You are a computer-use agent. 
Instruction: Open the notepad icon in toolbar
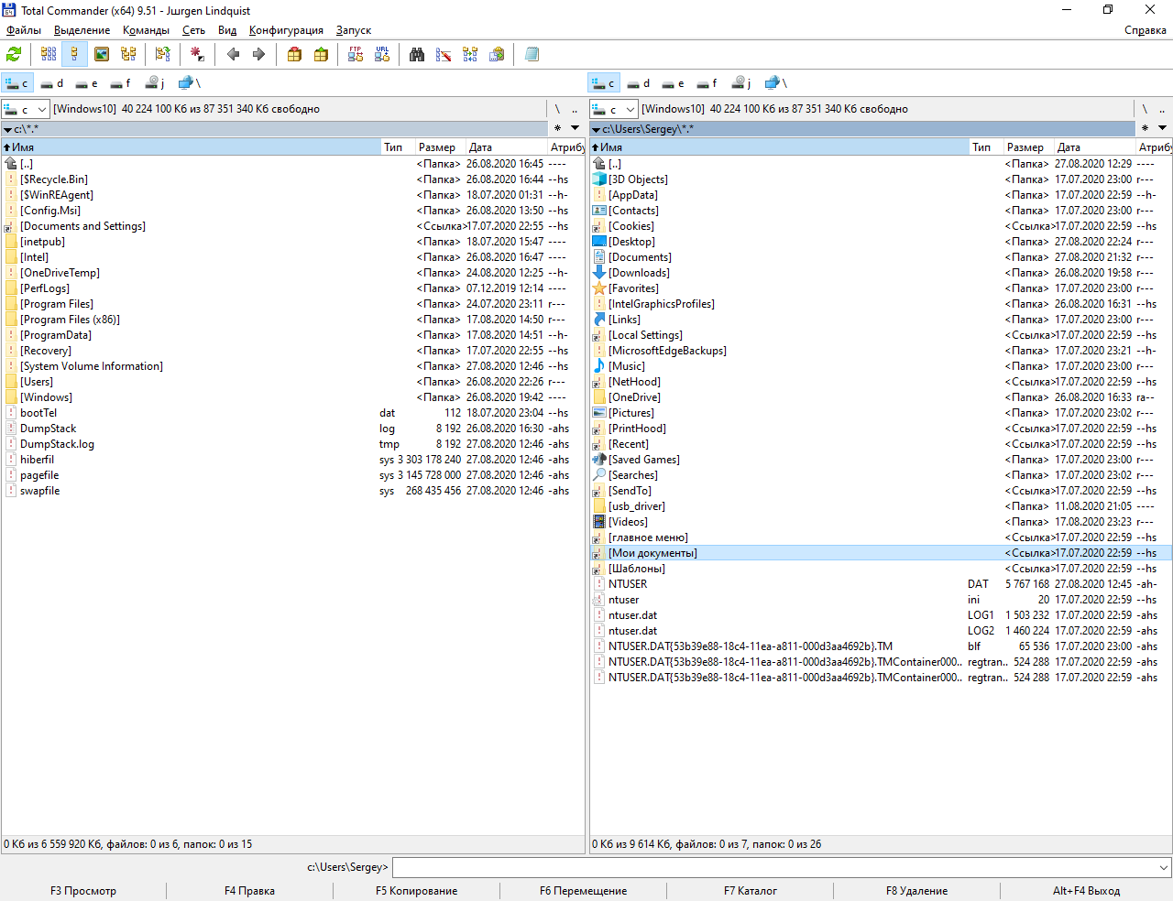532,54
